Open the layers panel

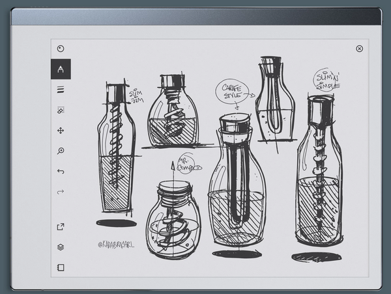[x=61, y=247]
